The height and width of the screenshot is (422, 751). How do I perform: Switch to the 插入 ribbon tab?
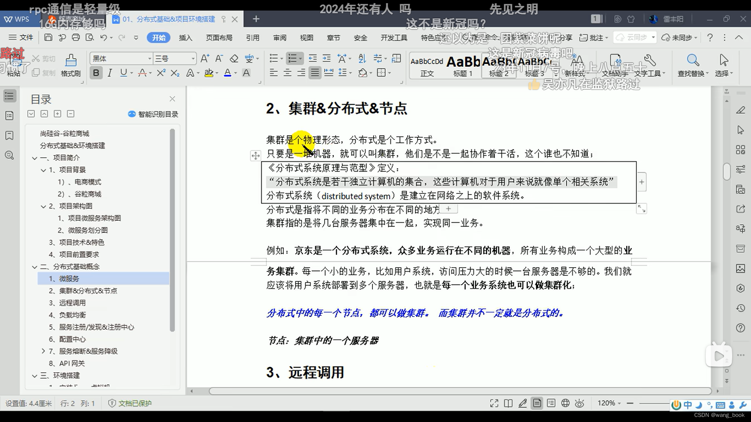(185, 38)
